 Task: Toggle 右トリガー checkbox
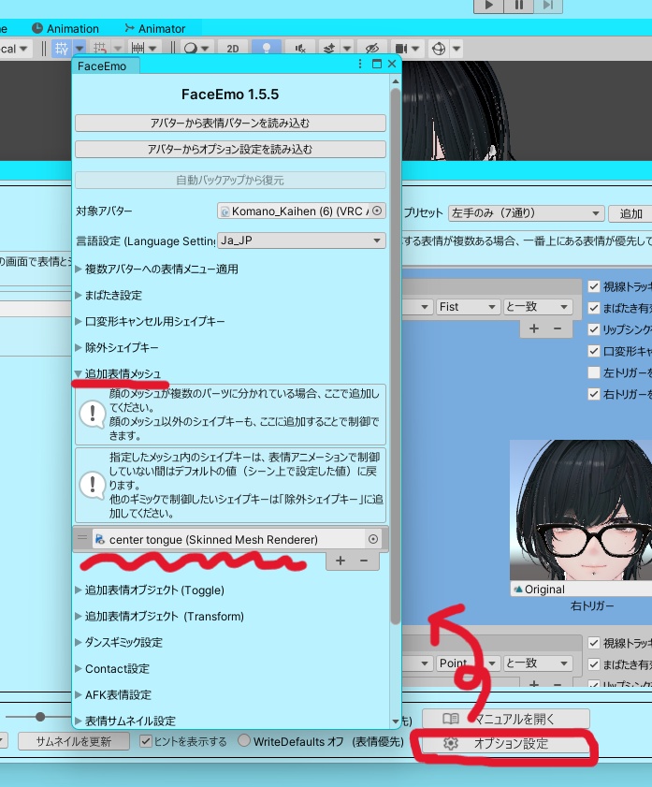coord(594,394)
